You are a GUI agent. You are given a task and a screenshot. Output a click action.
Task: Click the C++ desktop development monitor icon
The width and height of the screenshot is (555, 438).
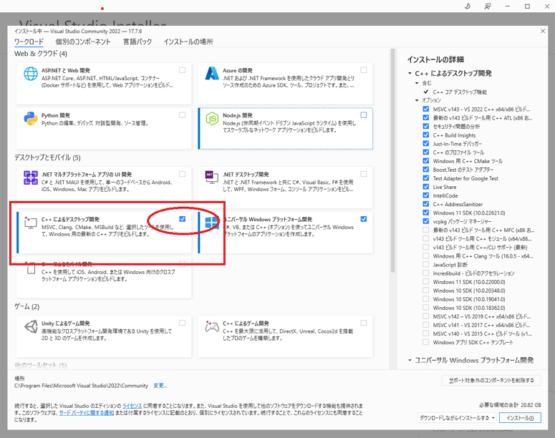[x=31, y=222]
